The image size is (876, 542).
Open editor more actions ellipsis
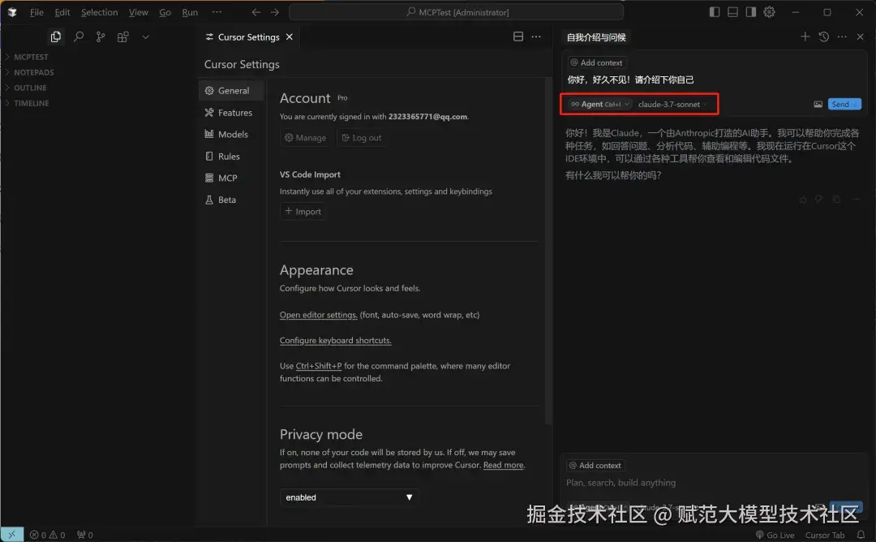(x=536, y=37)
